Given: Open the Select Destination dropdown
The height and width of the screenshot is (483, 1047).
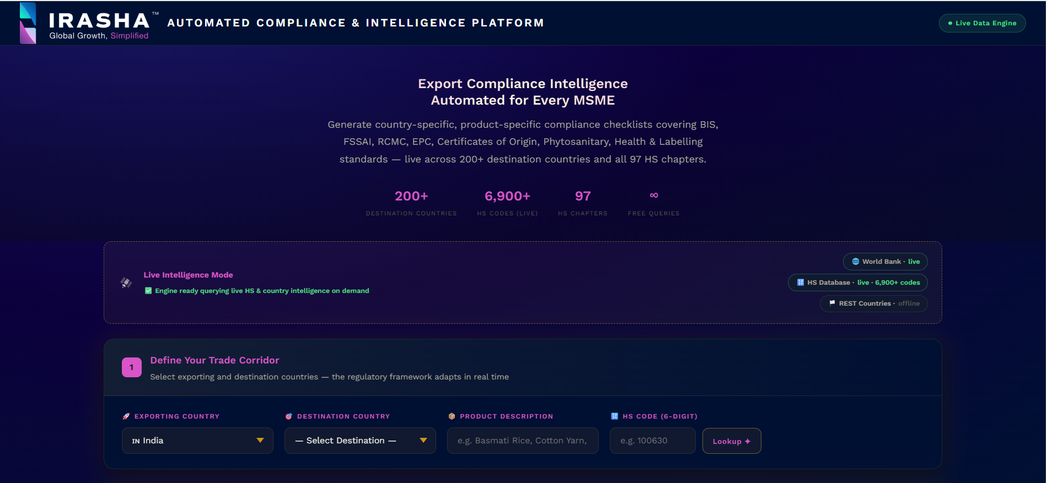Looking at the screenshot, I should pyautogui.click(x=360, y=441).
